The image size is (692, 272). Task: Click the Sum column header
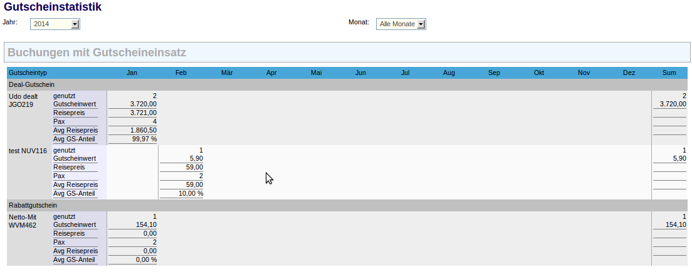tap(669, 73)
